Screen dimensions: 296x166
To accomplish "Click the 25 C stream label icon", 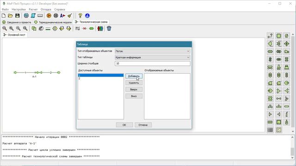I will point(77,29).
